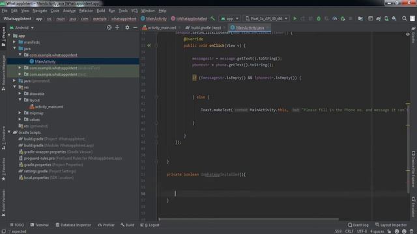
Task: Open the Event Log
Action: click(x=358, y=225)
